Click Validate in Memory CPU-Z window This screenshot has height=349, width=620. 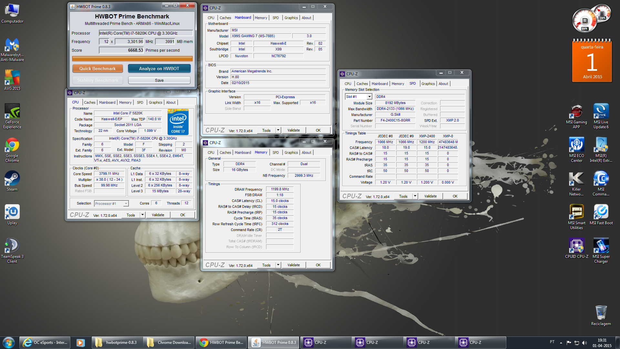click(294, 265)
